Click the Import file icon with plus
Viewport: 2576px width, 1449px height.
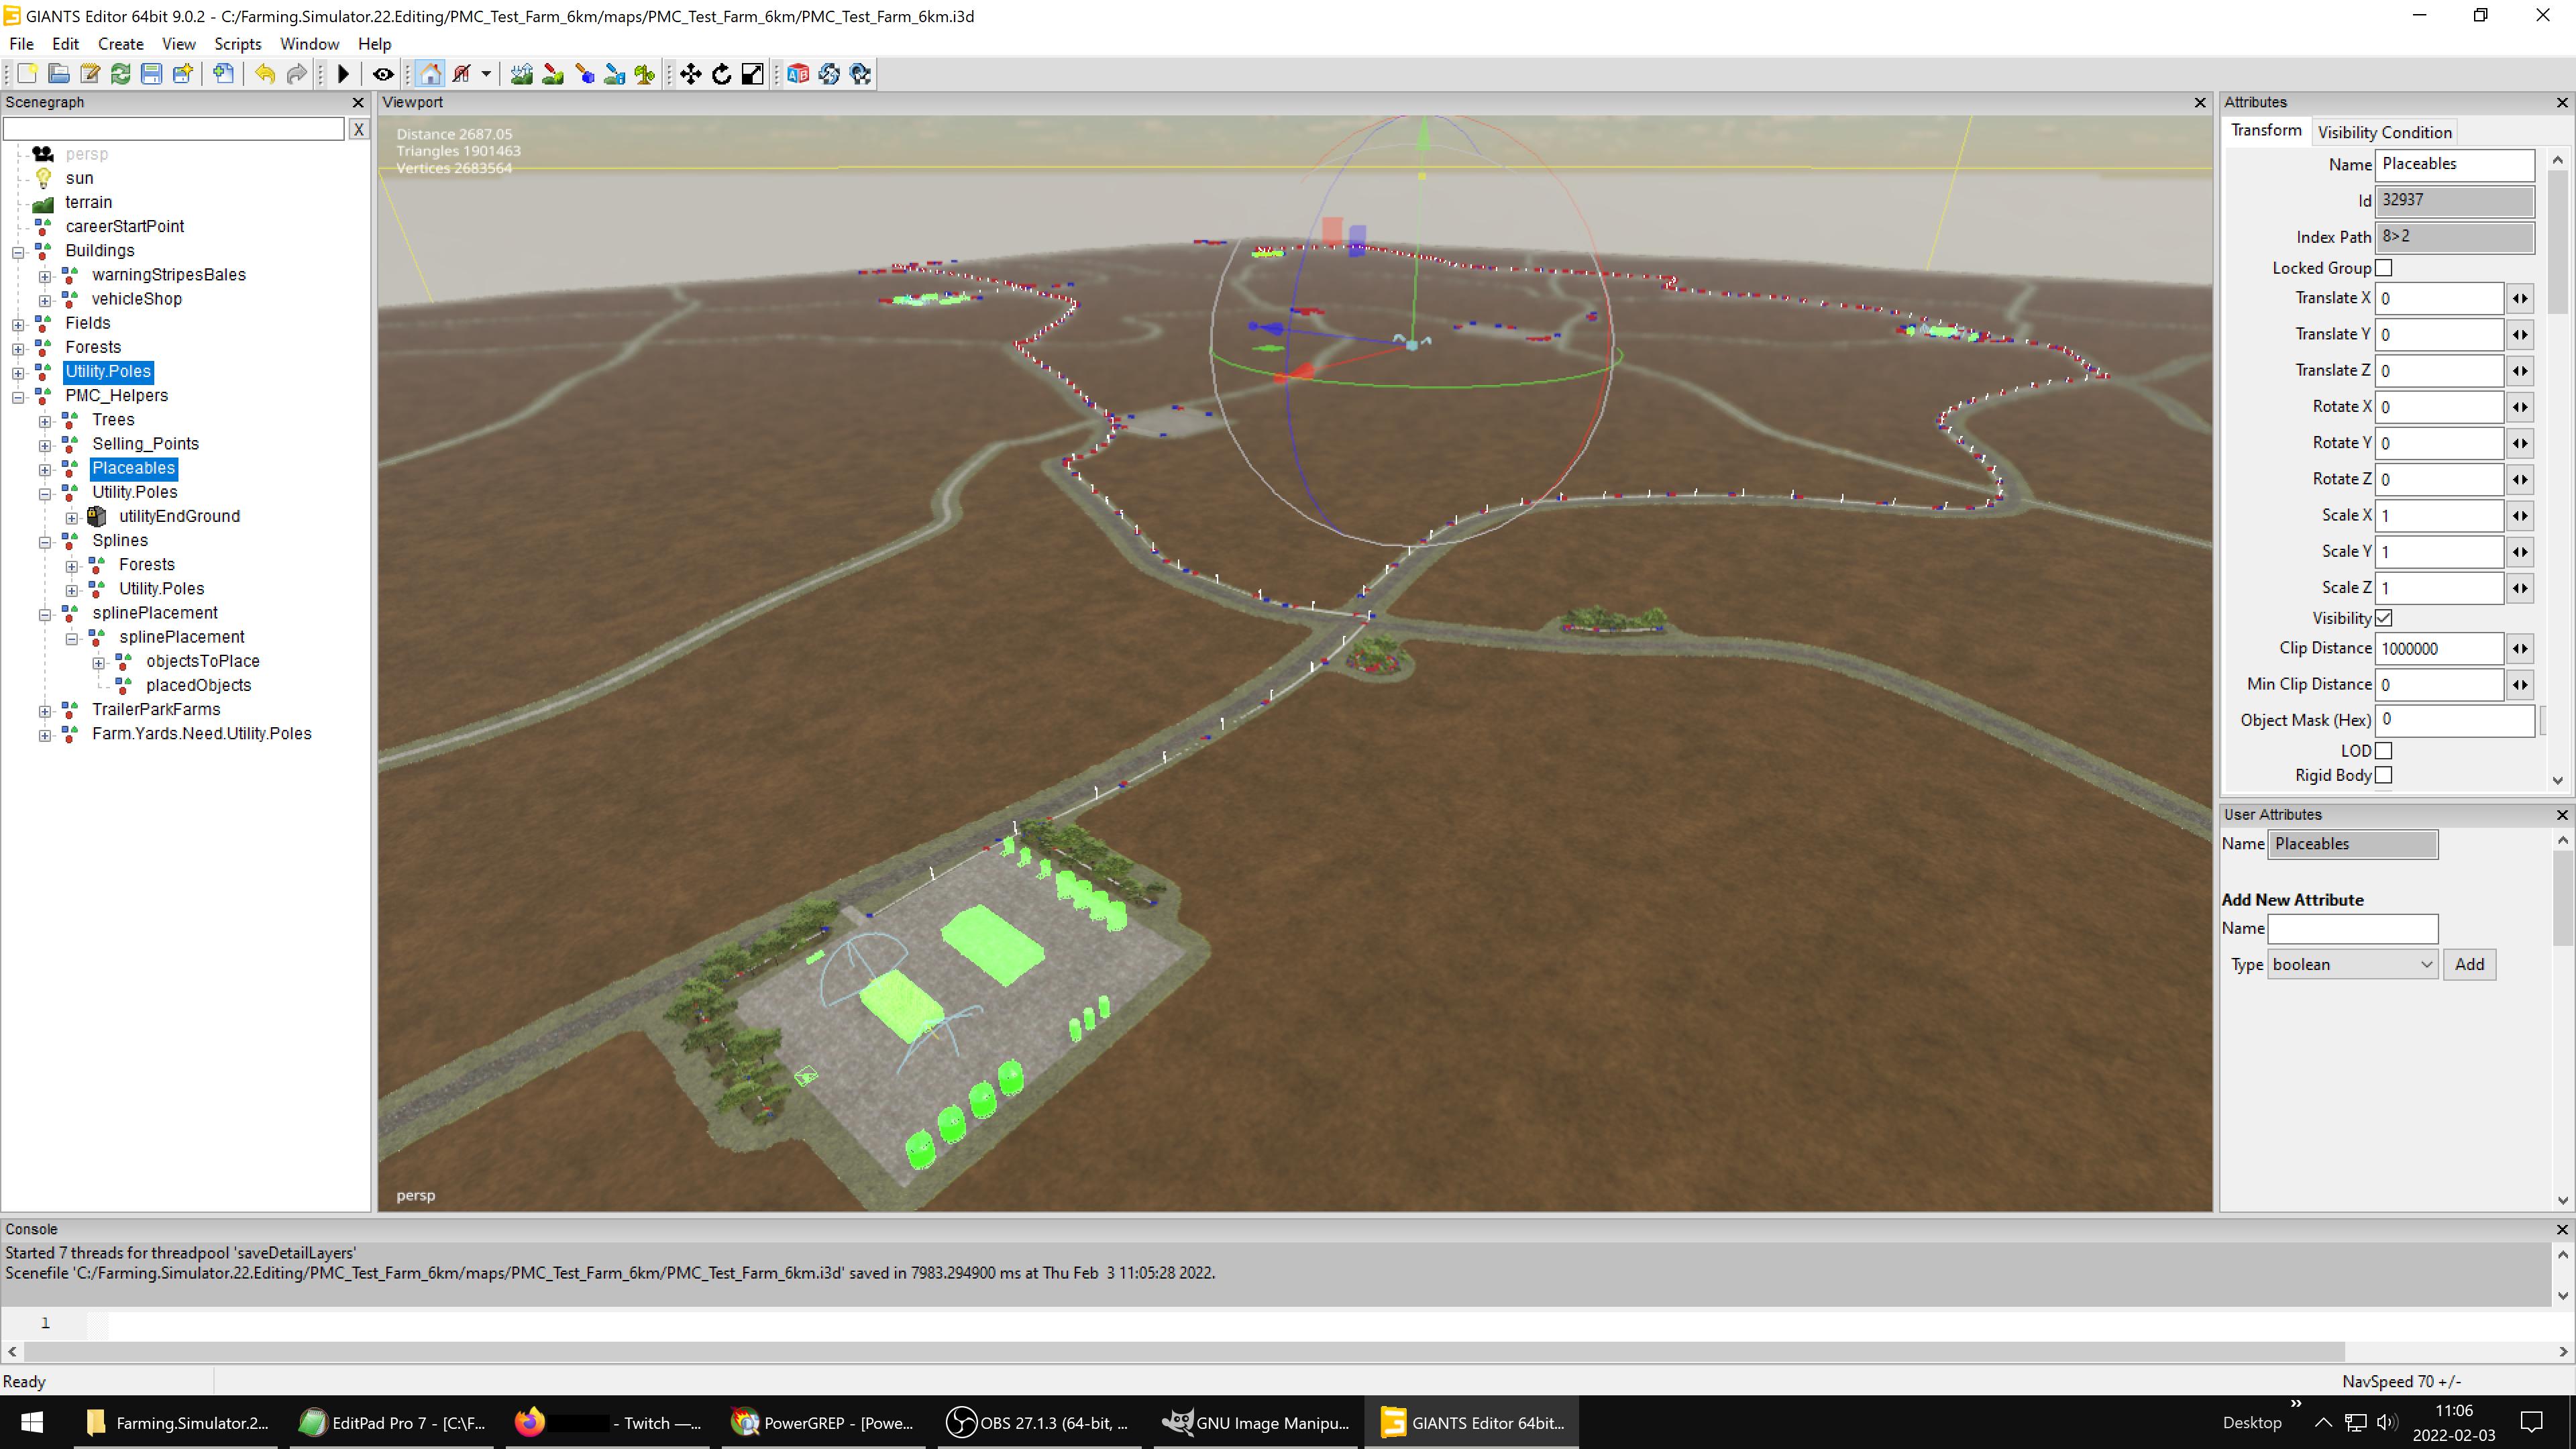tap(224, 74)
